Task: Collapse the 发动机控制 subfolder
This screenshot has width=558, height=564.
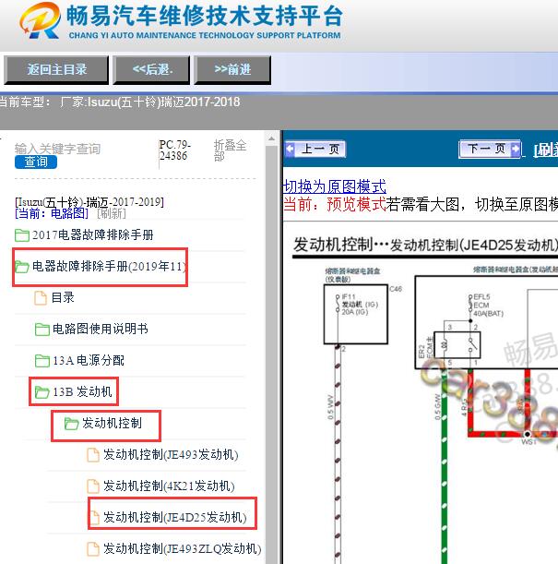Action: point(112,423)
